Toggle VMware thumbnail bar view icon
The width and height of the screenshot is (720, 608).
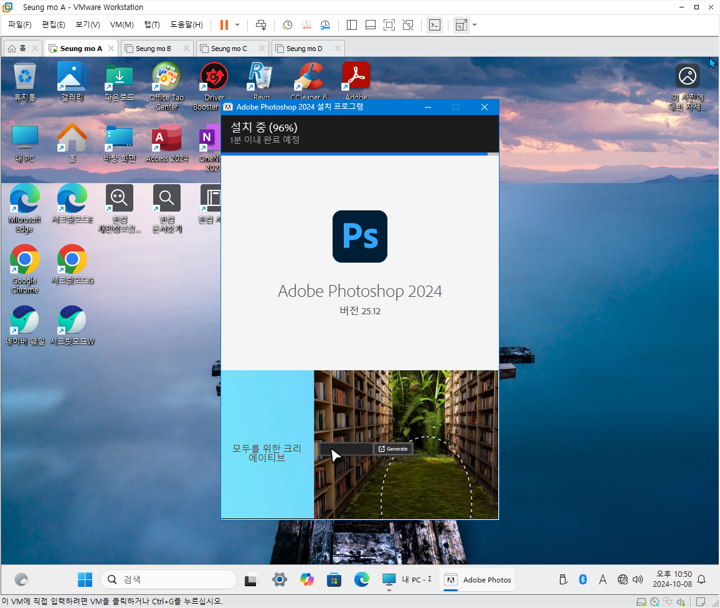click(371, 25)
